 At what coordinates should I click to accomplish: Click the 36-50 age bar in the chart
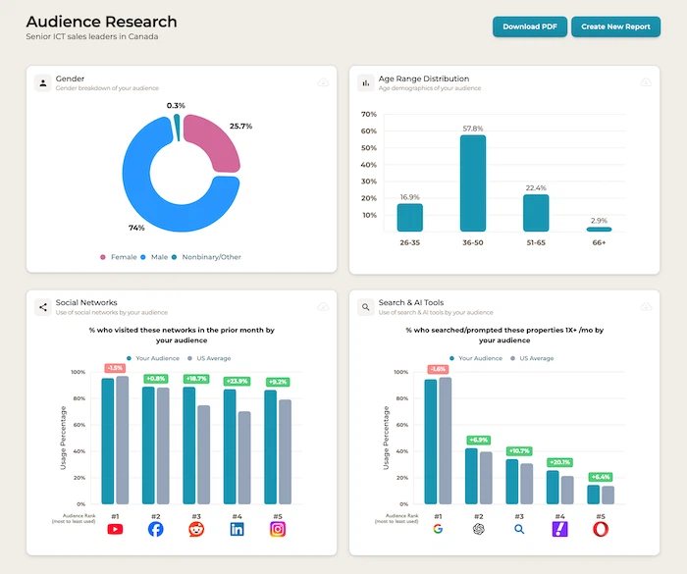(473, 183)
